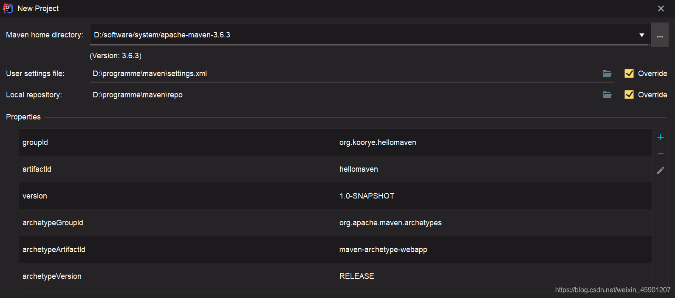Select the artifactId property name
675x298 pixels.
pos(37,169)
